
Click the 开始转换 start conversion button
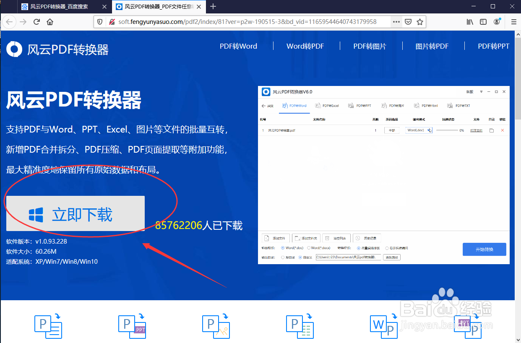click(x=485, y=249)
